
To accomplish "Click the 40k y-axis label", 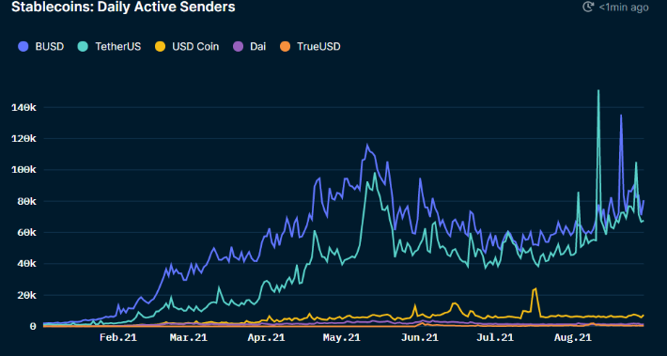I will coord(26,264).
